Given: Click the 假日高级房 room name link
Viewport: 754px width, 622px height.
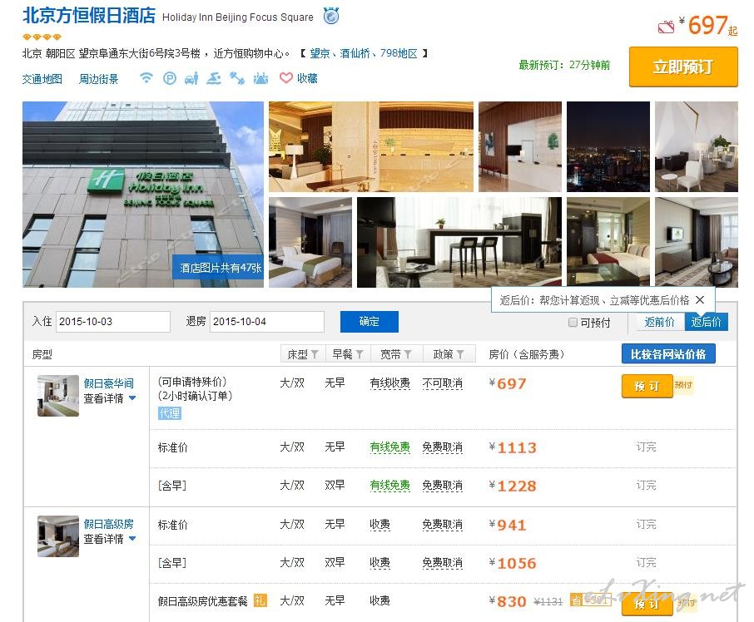Looking at the screenshot, I should pos(109,524).
